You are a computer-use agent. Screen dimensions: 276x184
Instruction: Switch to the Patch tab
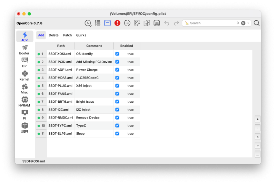pyautogui.click(x=67, y=35)
